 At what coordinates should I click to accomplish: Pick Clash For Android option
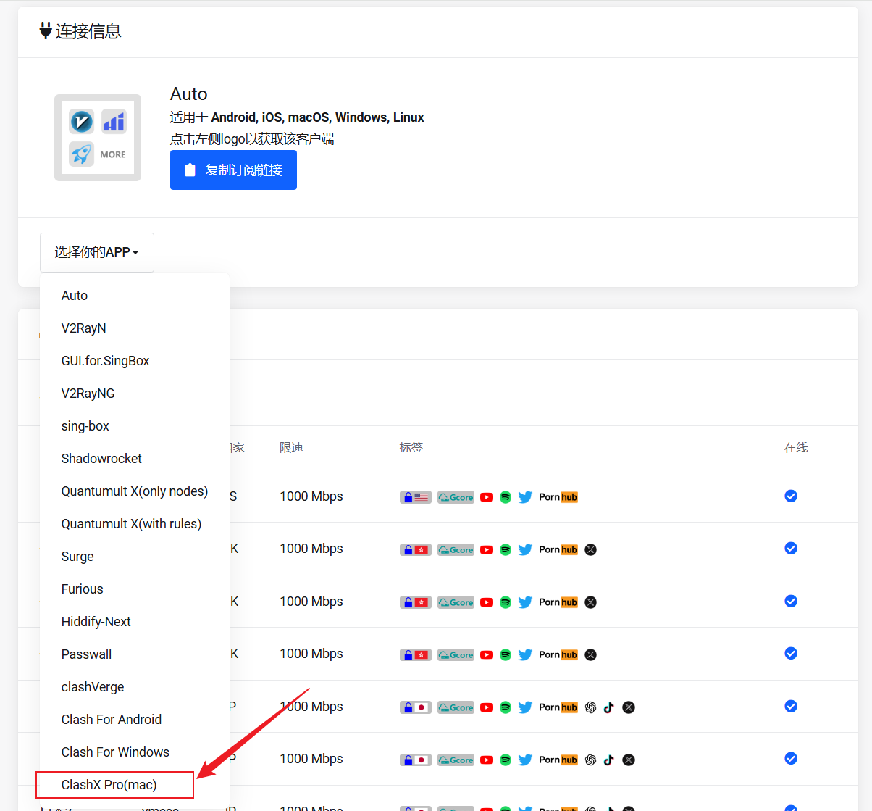[x=135, y=720]
